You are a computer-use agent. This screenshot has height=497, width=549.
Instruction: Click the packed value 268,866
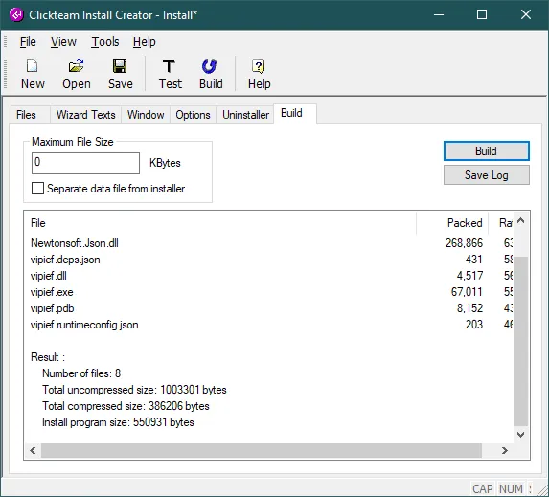click(x=464, y=243)
